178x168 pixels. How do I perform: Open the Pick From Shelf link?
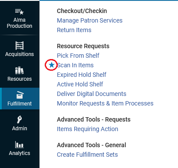[x=78, y=56]
